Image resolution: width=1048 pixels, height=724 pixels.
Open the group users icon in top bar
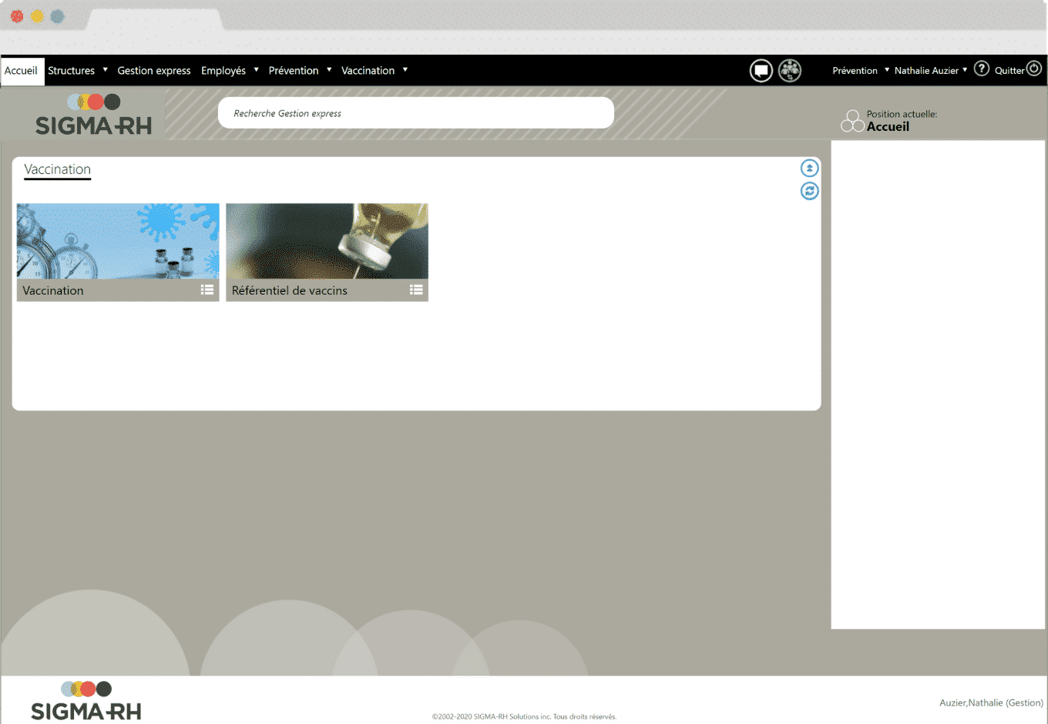point(790,71)
